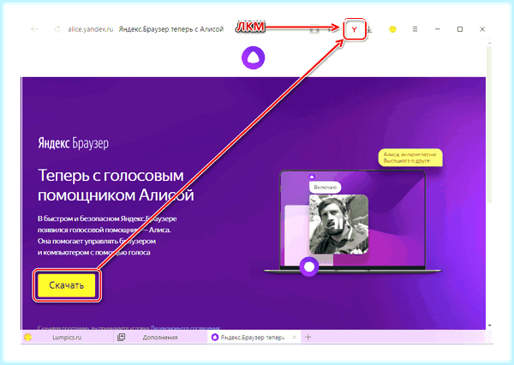Click the yellow Алиса, включи песню bubble
Screen dimensions: 514x365
pyautogui.click(x=410, y=158)
